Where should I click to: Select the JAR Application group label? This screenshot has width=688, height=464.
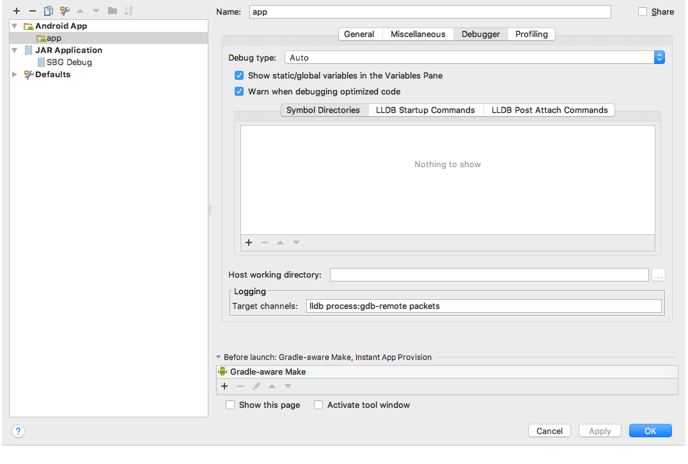(x=68, y=50)
